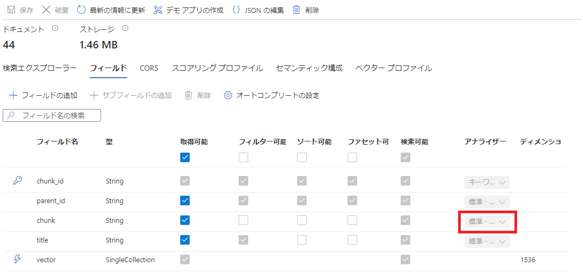This screenshot has width=583, height=276.
Task: Click the key icon beside chunk_id
Action: click(x=17, y=180)
